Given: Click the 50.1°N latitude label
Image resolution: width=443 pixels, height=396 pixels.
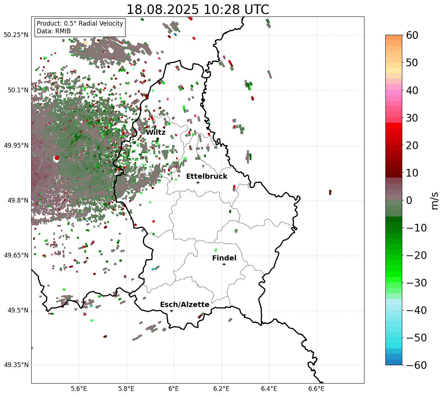Looking at the screenshot, I should point(18,90).
